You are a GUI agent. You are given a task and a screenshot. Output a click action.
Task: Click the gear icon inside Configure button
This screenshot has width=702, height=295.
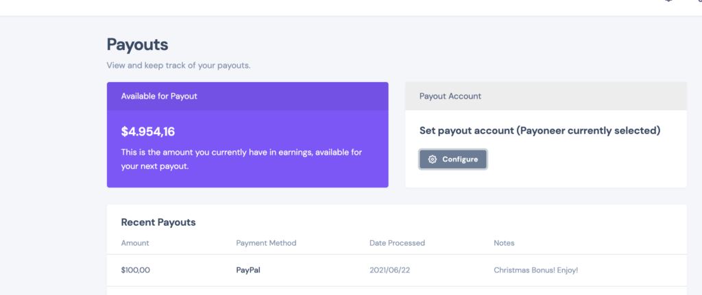pyautogui.click(x=432, y=159)
